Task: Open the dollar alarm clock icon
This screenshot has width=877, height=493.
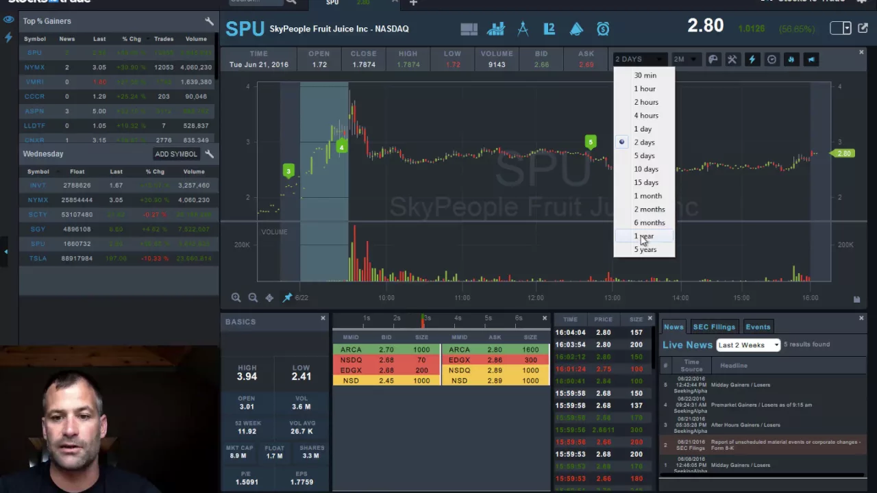Action: 603,29
